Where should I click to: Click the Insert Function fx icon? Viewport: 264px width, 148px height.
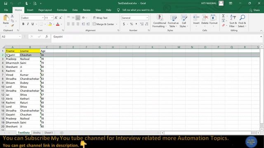(x=47, y=37)
